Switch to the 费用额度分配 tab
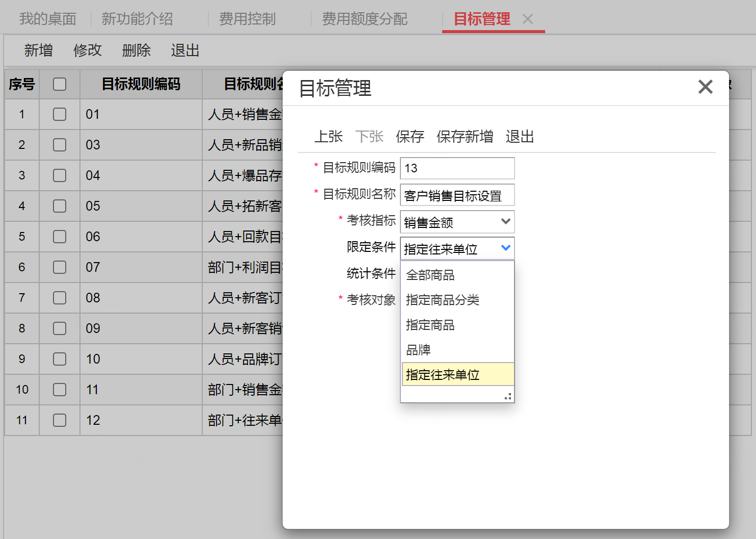Screen dimensions: 756x539 (365, 19)
